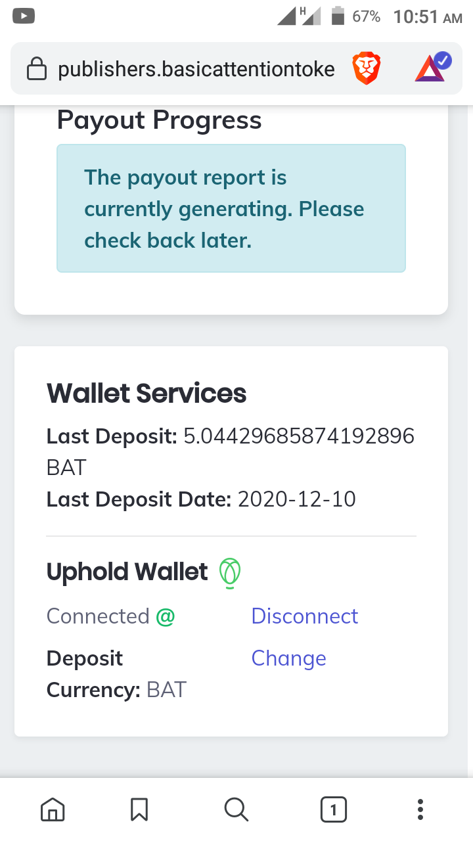Open the Brave Rewards BAT triangle icon
473x841 pixels.
coord(432,67)
